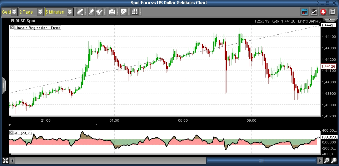The image size is (339, 166).
Task: Click the 12:53:19 time stamp
Action: pos(262,21)
